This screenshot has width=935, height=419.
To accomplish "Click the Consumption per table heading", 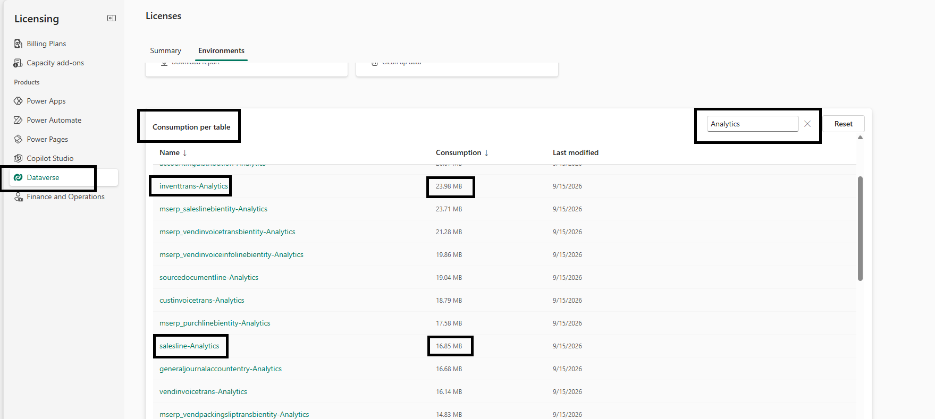I will [x=191, y=127].
